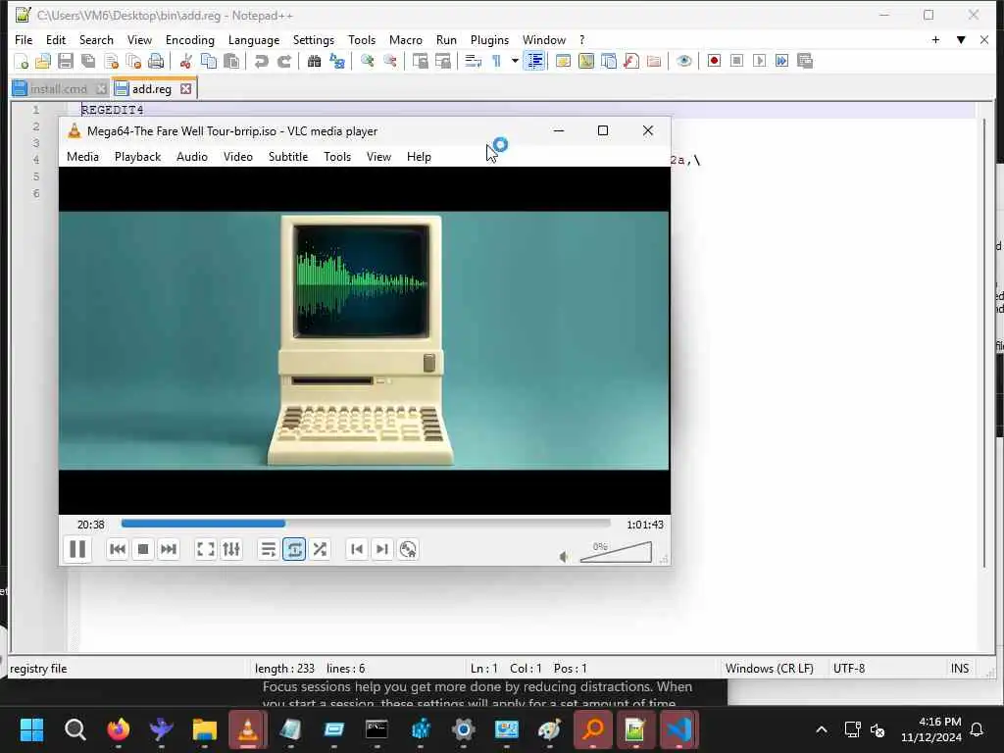Open VLC Playback menu
The width and height of the screenshot is (1004, 753).
coord(137,157)
